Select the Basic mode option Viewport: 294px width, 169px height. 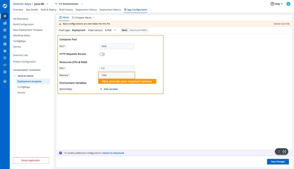pos(124,30)
